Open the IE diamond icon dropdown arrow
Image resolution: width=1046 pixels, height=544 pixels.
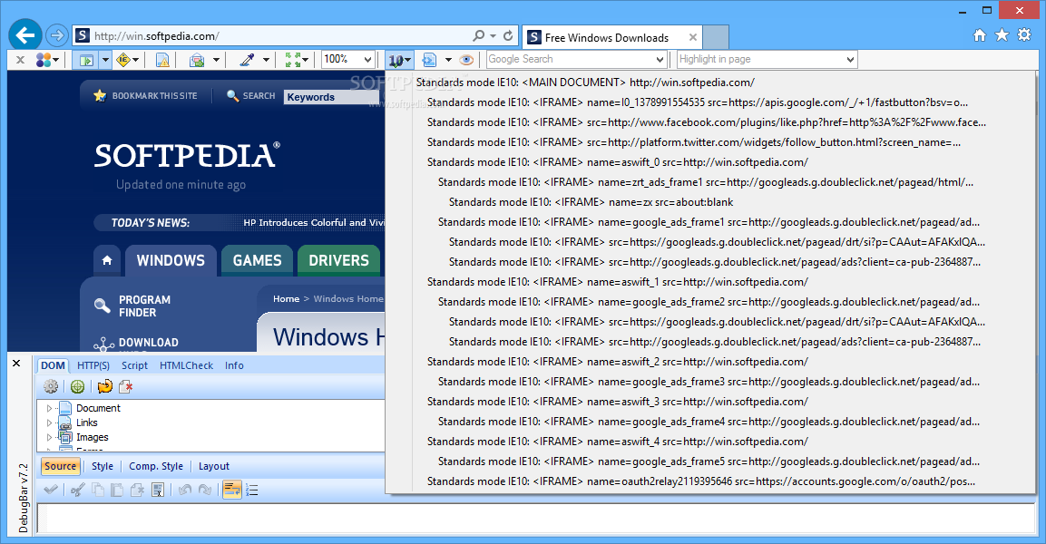[x=136, y=60]
